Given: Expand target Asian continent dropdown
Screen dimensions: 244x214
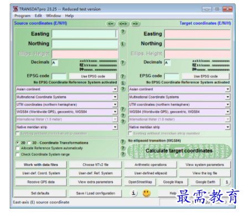Looking at the screenshot, I should 227,89.
